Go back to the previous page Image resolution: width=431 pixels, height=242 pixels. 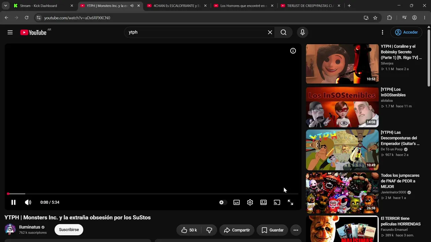6,18
